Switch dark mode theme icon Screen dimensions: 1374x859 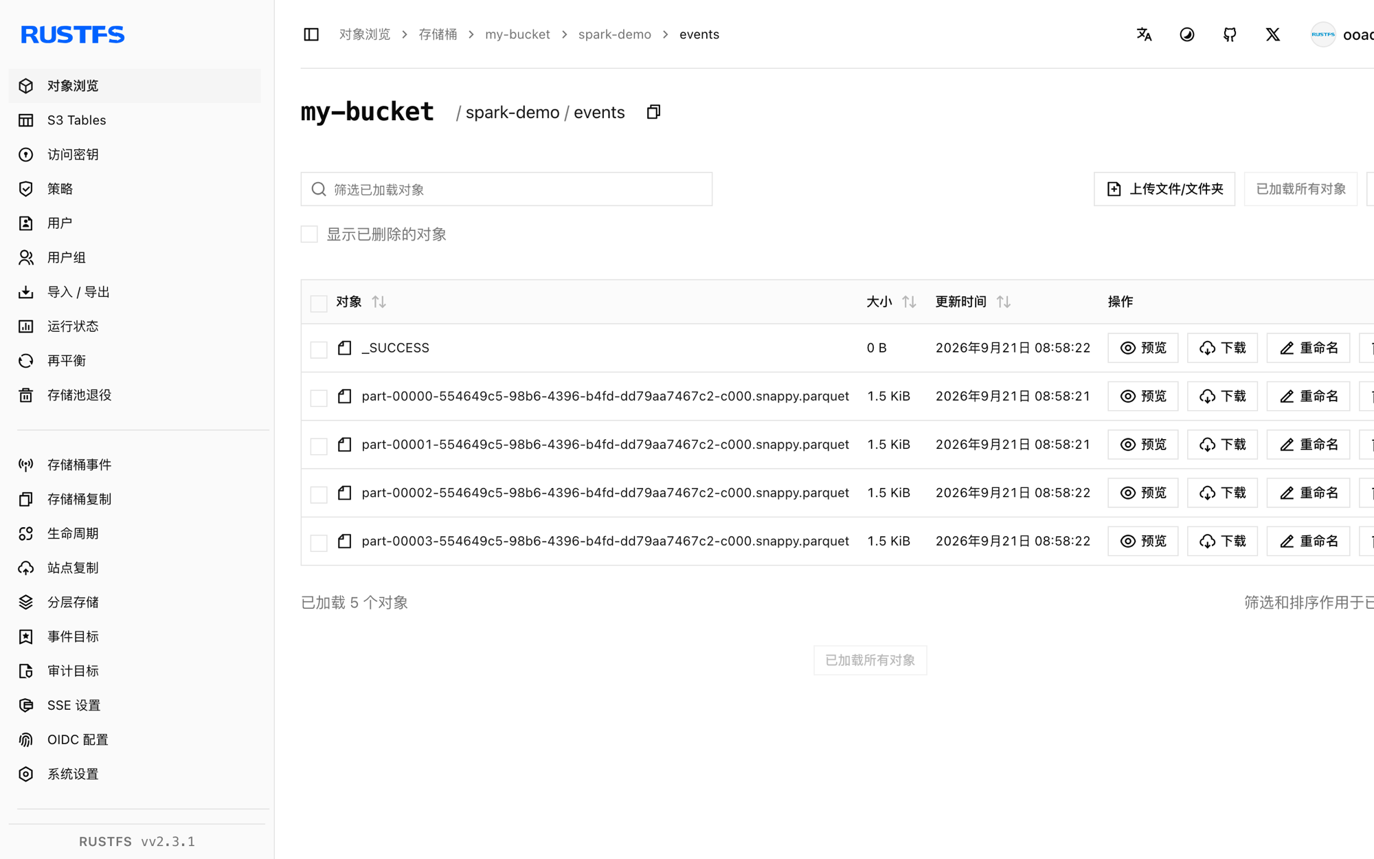pos(1186,34)
